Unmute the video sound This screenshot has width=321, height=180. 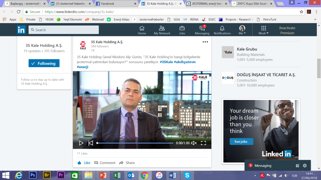194,143
